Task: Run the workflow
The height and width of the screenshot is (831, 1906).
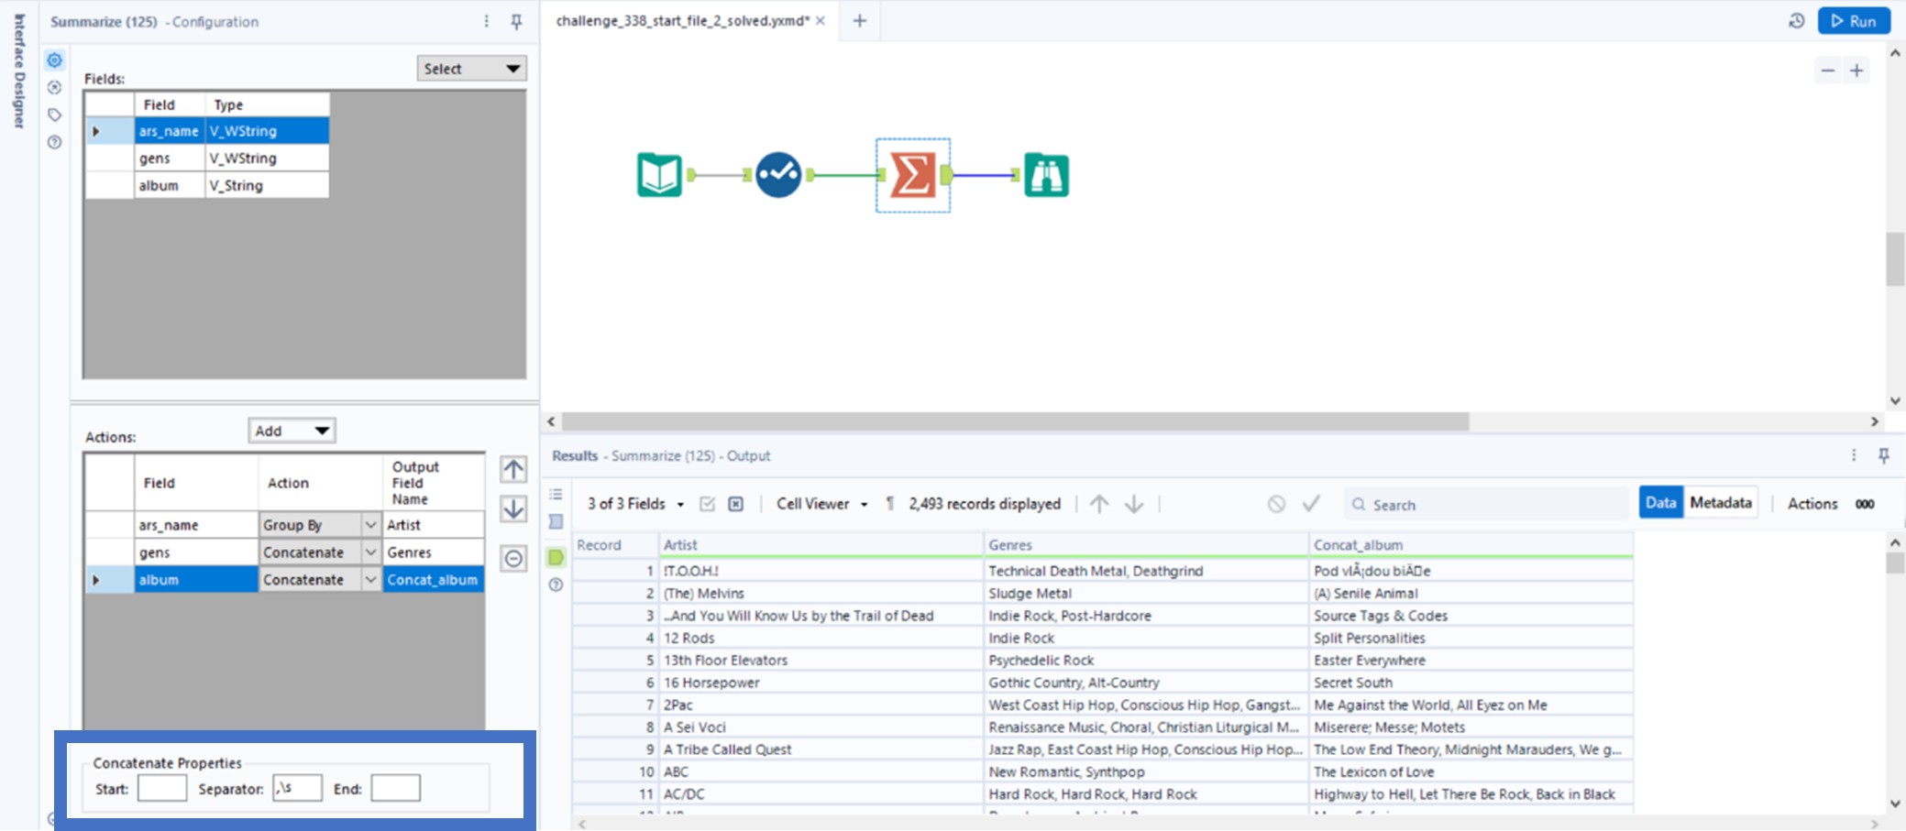Action: [x=1854, y=21]
